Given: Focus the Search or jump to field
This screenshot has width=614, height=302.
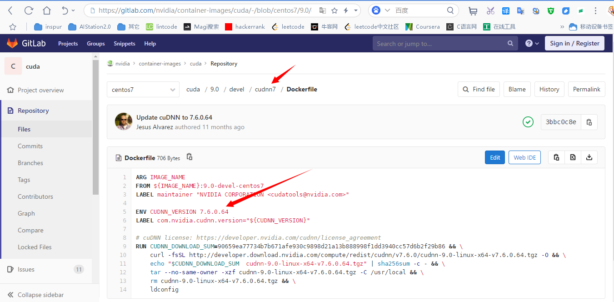Looking at the screenshot, I should tap(441, 44).
